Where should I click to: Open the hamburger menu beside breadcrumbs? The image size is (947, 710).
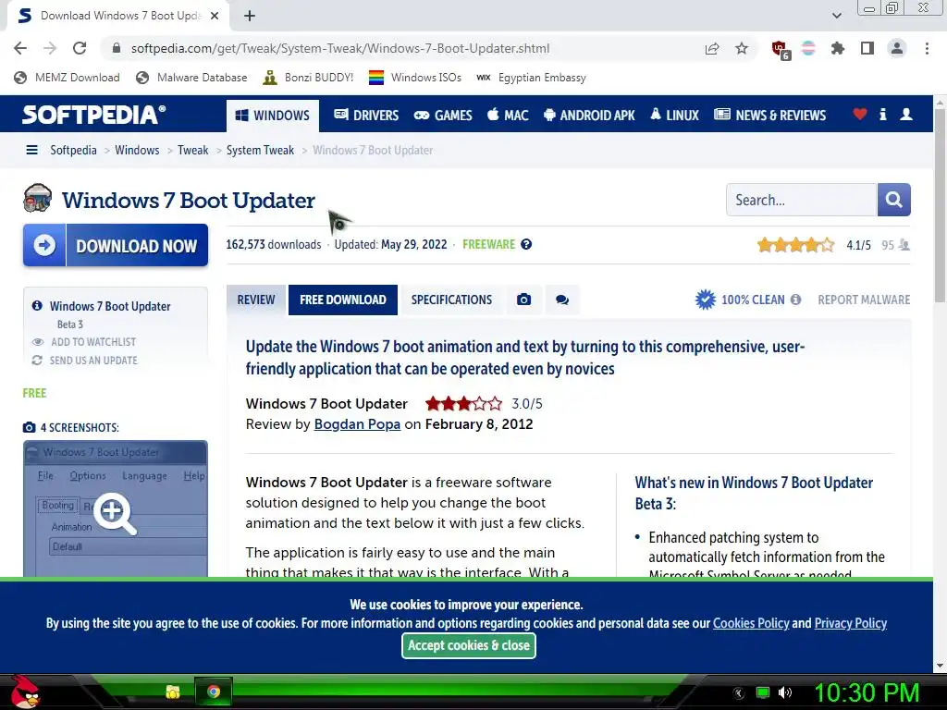[32, 150]
